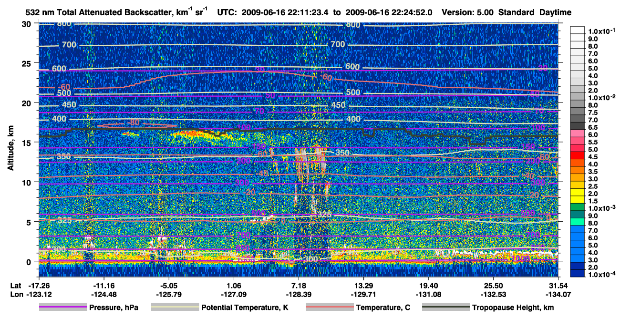Pick the top white swatch beside 1.0x10-1
Viewport: 620px width, 318px height.
578,30
